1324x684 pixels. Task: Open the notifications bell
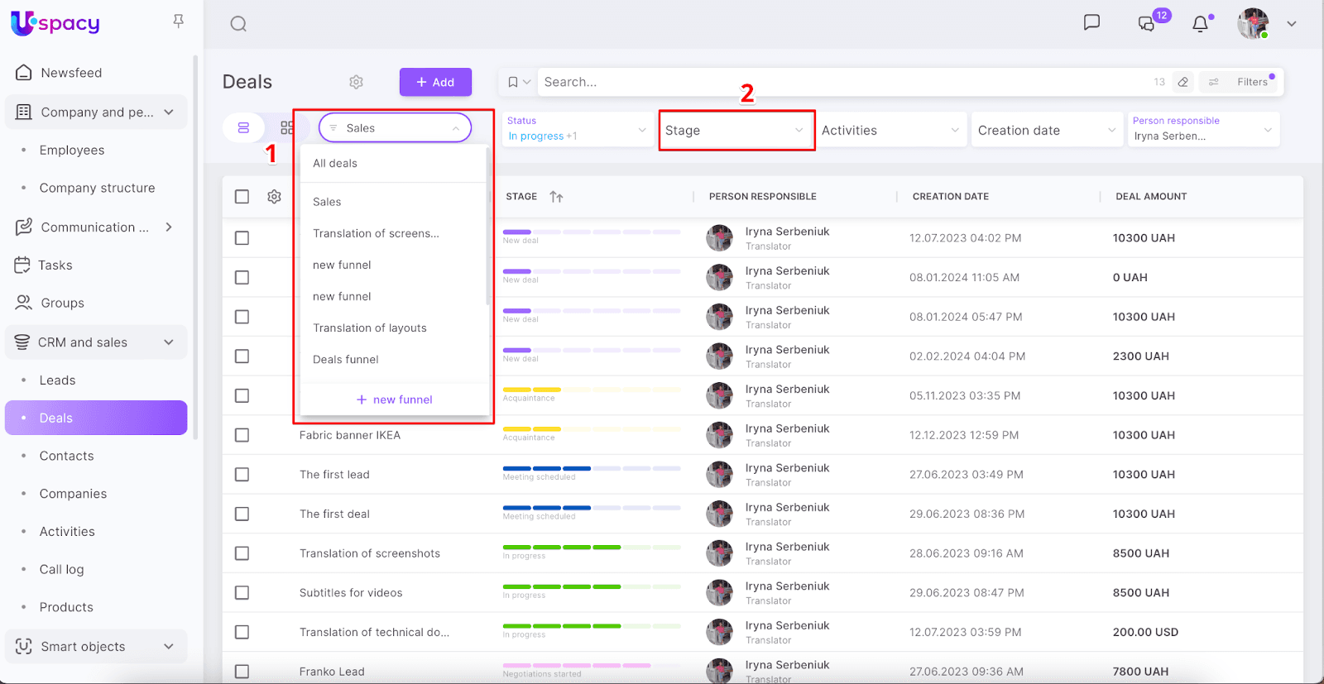pos(1200,24)
